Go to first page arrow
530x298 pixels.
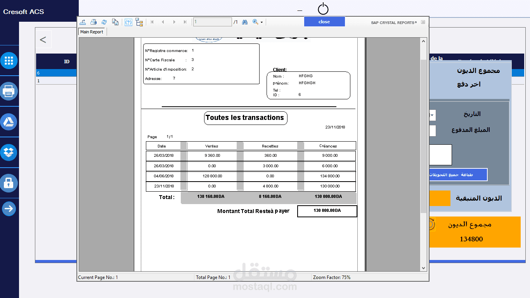click(x=152, y=22)
